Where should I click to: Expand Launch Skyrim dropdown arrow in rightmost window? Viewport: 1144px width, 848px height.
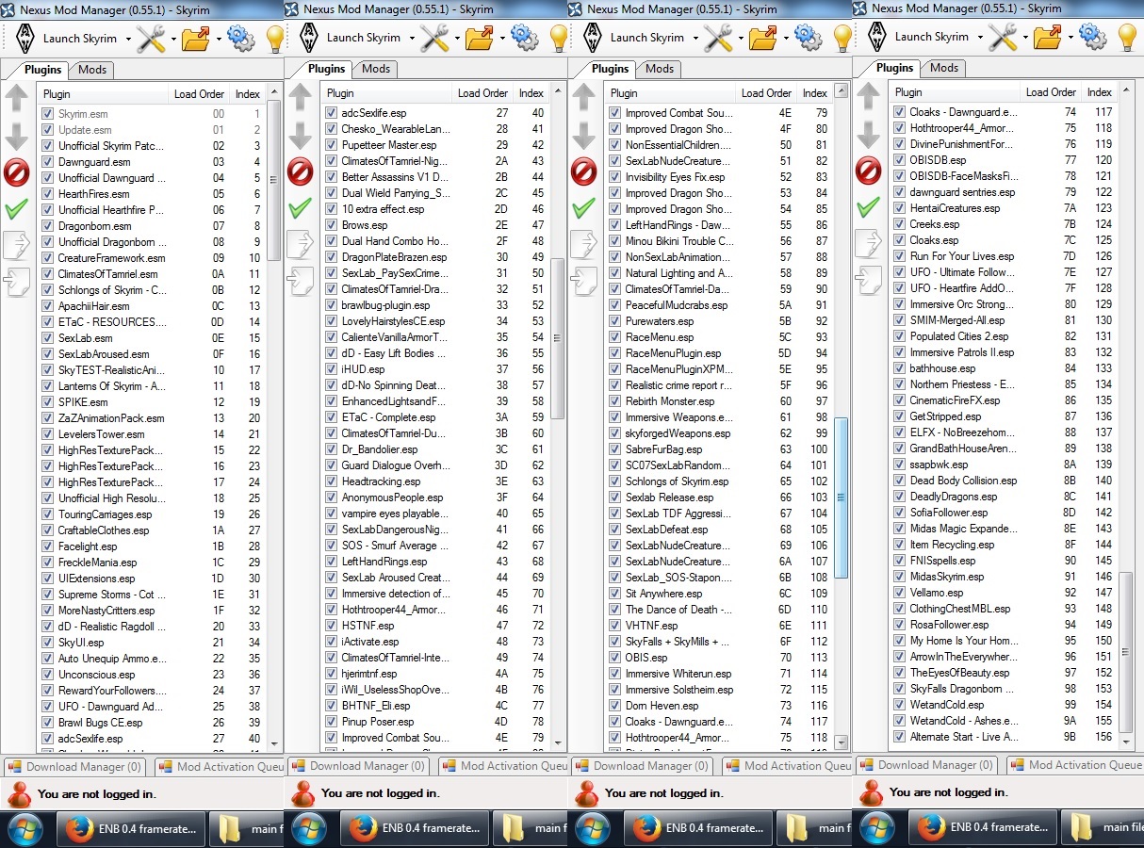click(979, 39)
